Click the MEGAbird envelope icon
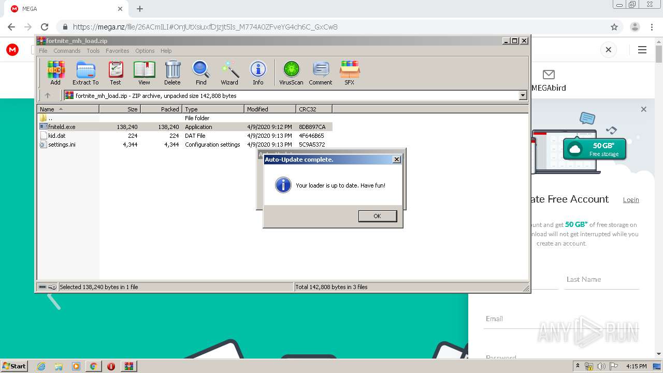 point(549,75)
